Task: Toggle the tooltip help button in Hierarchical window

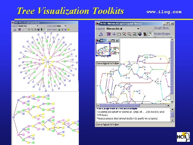Action: [x=150, y=34]
